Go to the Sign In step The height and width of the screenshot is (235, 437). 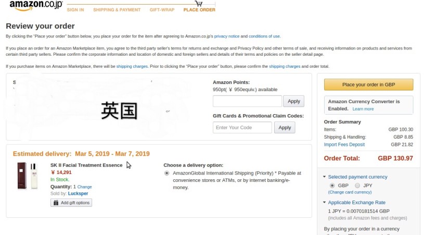click(75, 10)
